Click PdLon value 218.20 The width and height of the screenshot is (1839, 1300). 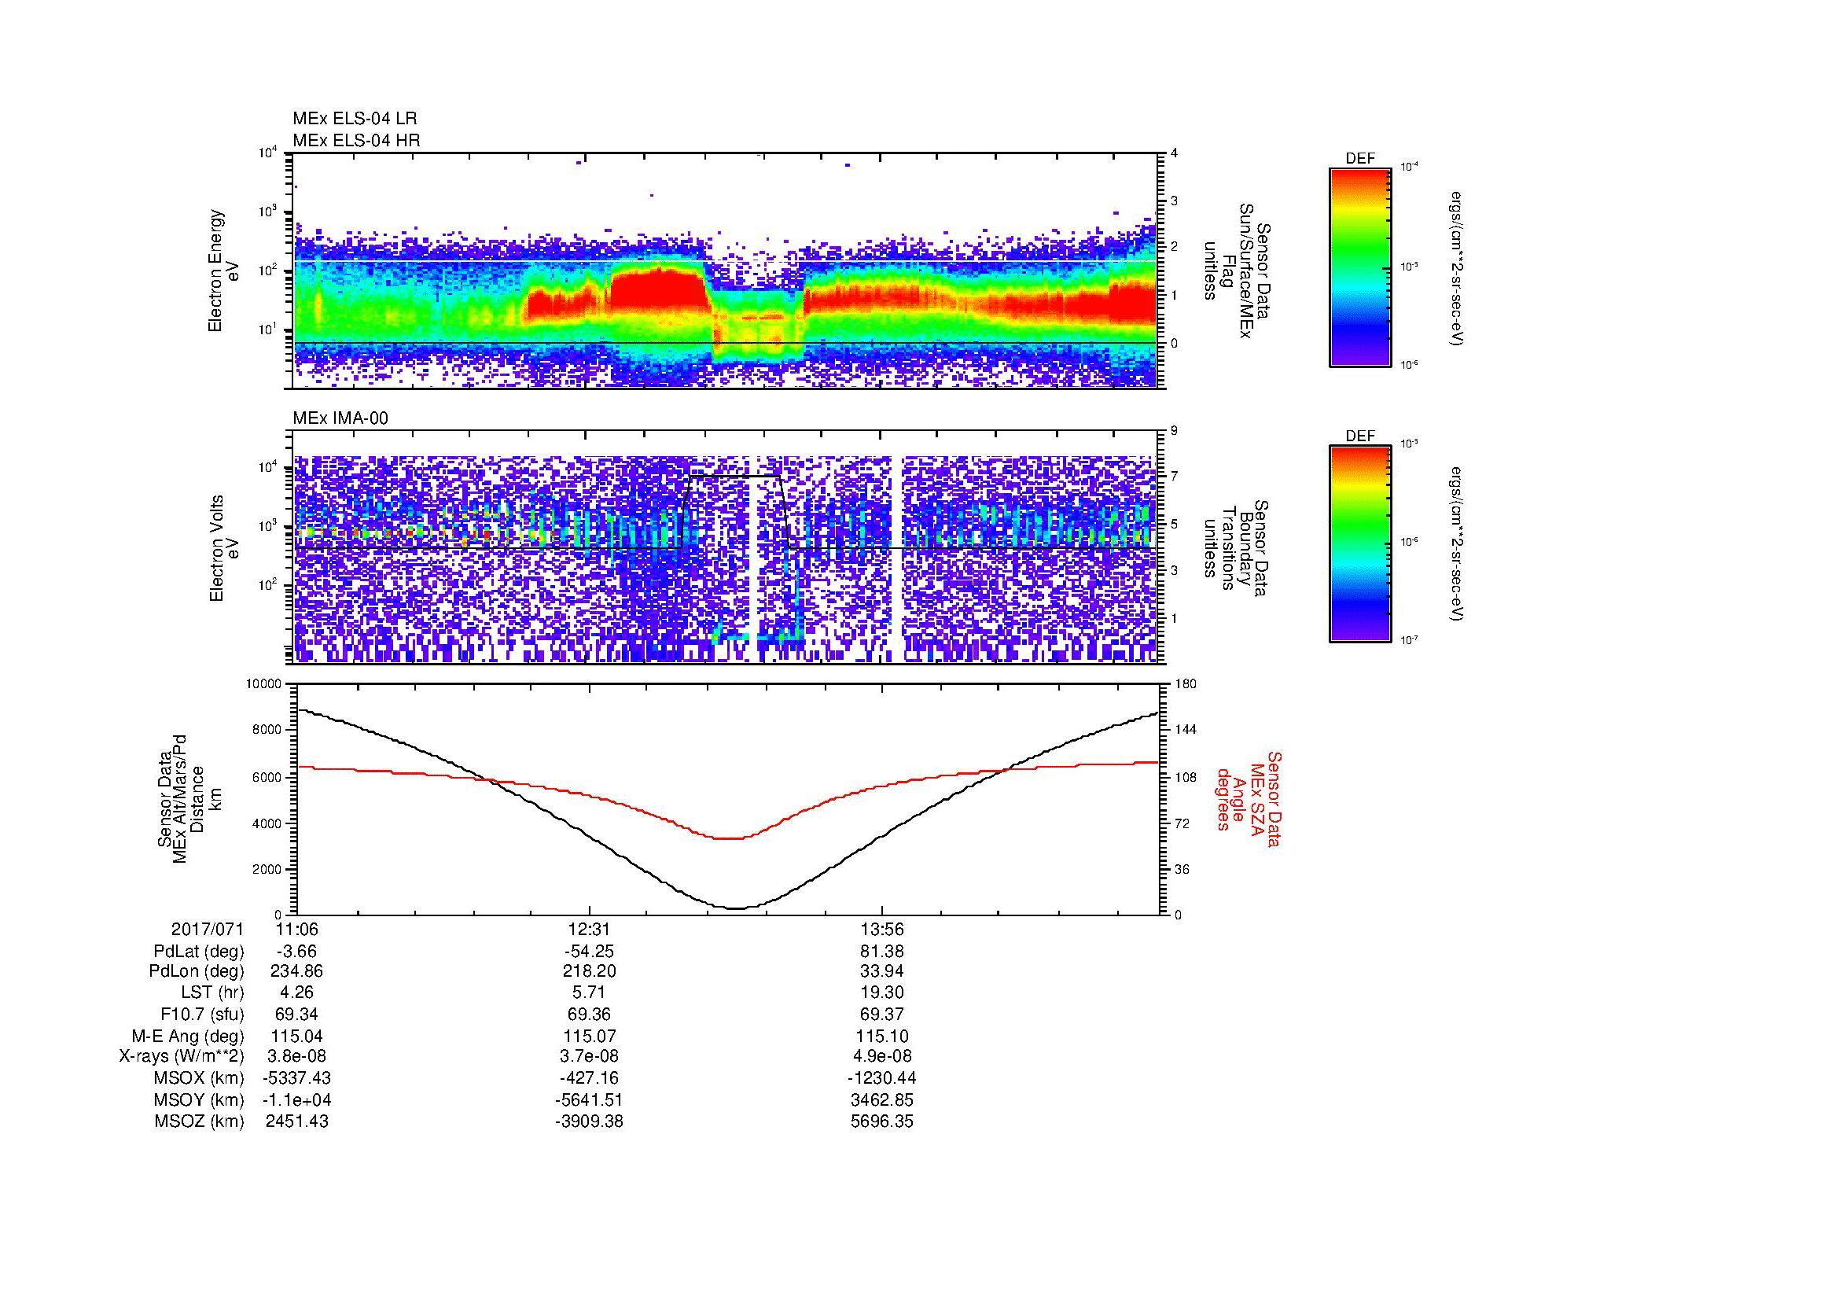click(590, 971)
